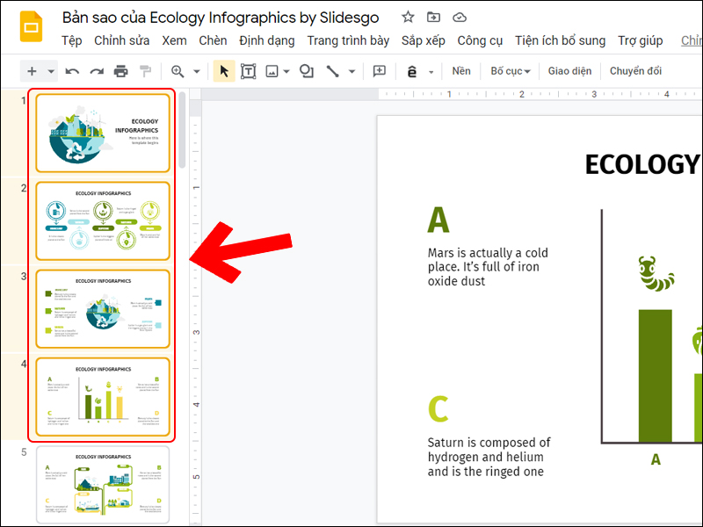Print the presentation with the printer icon

pos(121,71)
